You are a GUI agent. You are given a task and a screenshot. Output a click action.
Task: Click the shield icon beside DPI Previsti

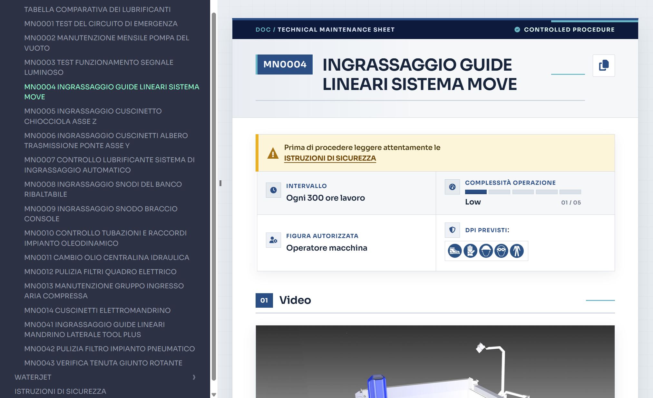click(452, 230)
